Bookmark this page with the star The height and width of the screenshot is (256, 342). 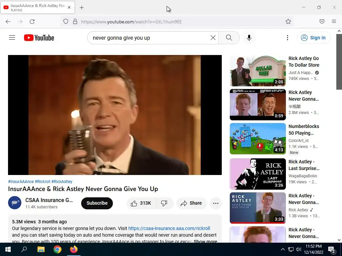[288, 21]
